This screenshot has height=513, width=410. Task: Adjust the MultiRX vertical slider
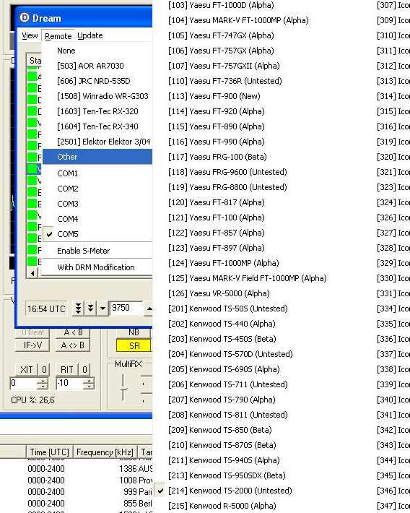[123, 388]
